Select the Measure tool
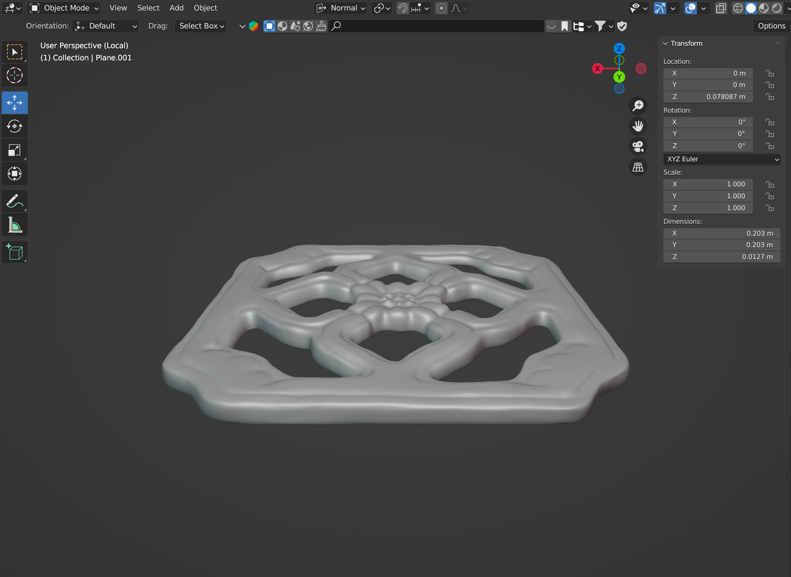The height and width of the screenshot is (577, 791). coord(14,225)
